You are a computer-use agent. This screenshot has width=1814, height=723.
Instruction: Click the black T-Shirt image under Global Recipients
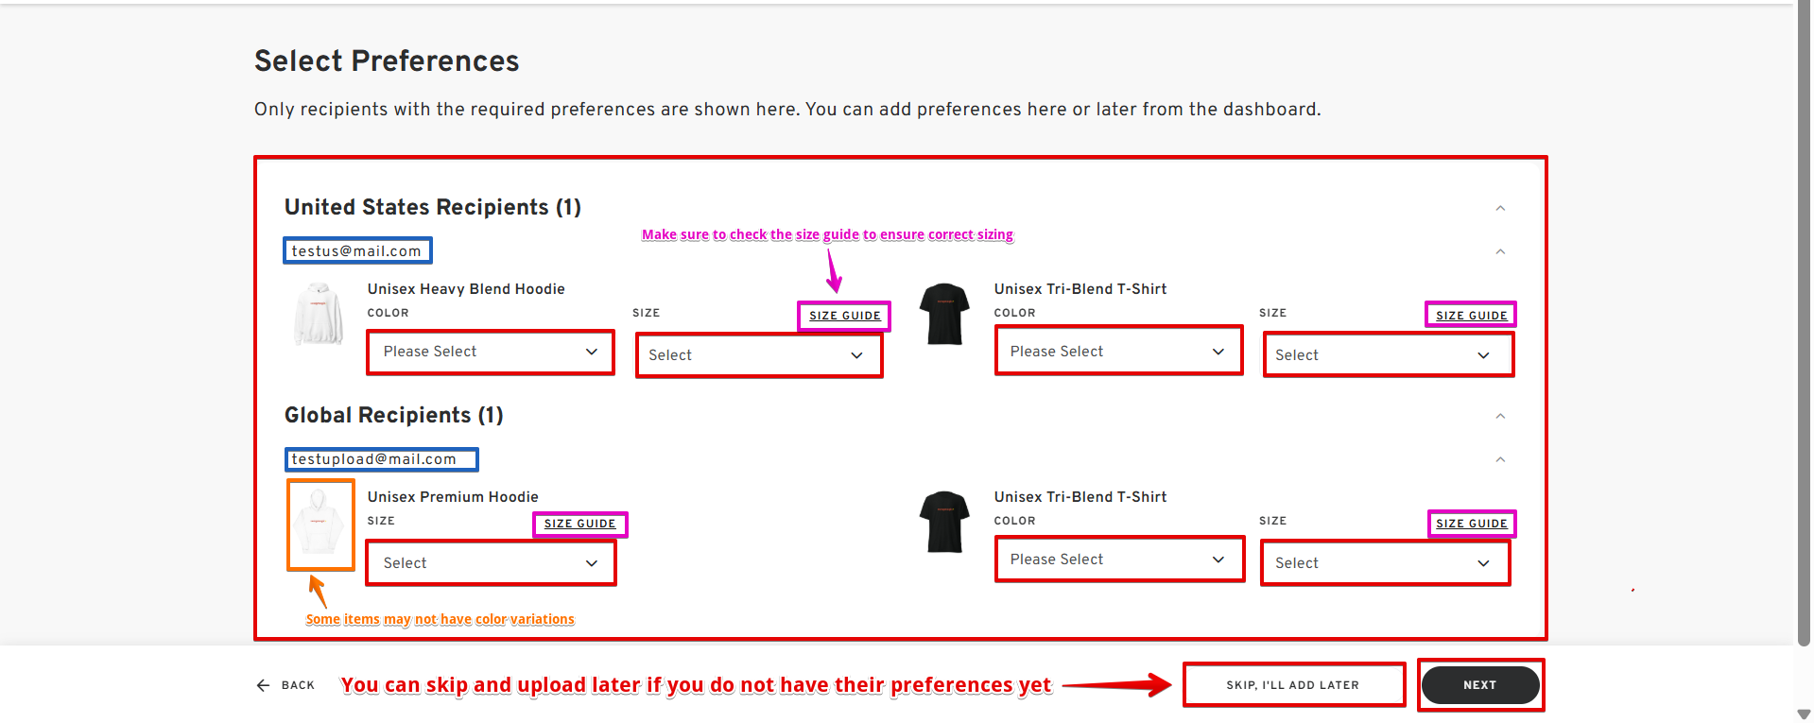tap(944, 522)
